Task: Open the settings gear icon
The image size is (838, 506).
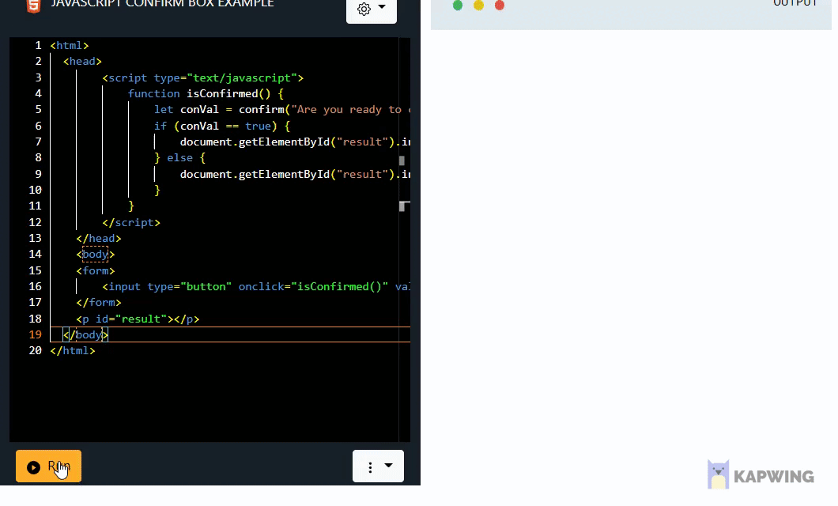Action: click(363, 9)
